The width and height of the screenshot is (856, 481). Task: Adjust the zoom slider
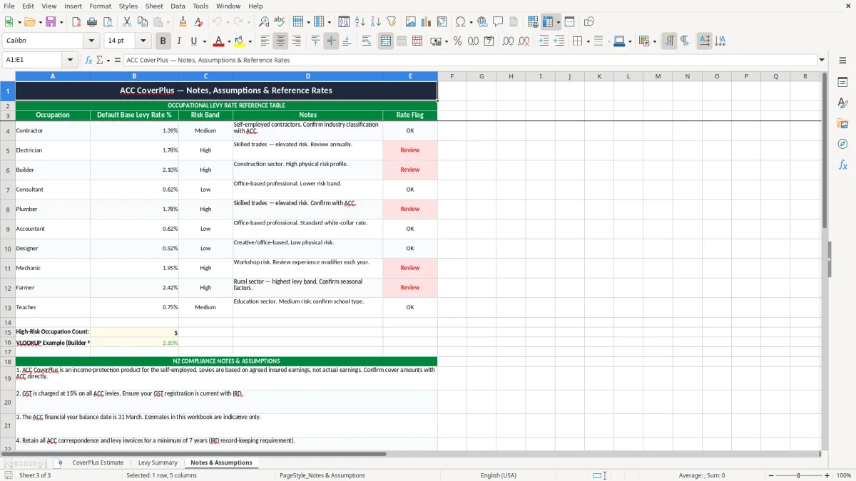pyautogui.click(x=798, y=475)
